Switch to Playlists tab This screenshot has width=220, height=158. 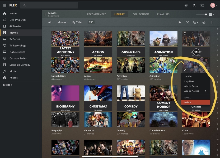tap(163, 14)
